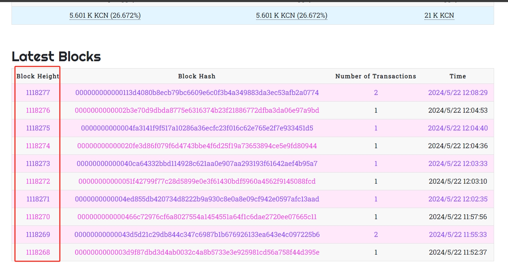Screen dimensions: 508x271
Task: Open block hash ending in c097225b6
Action: (197, 235)
